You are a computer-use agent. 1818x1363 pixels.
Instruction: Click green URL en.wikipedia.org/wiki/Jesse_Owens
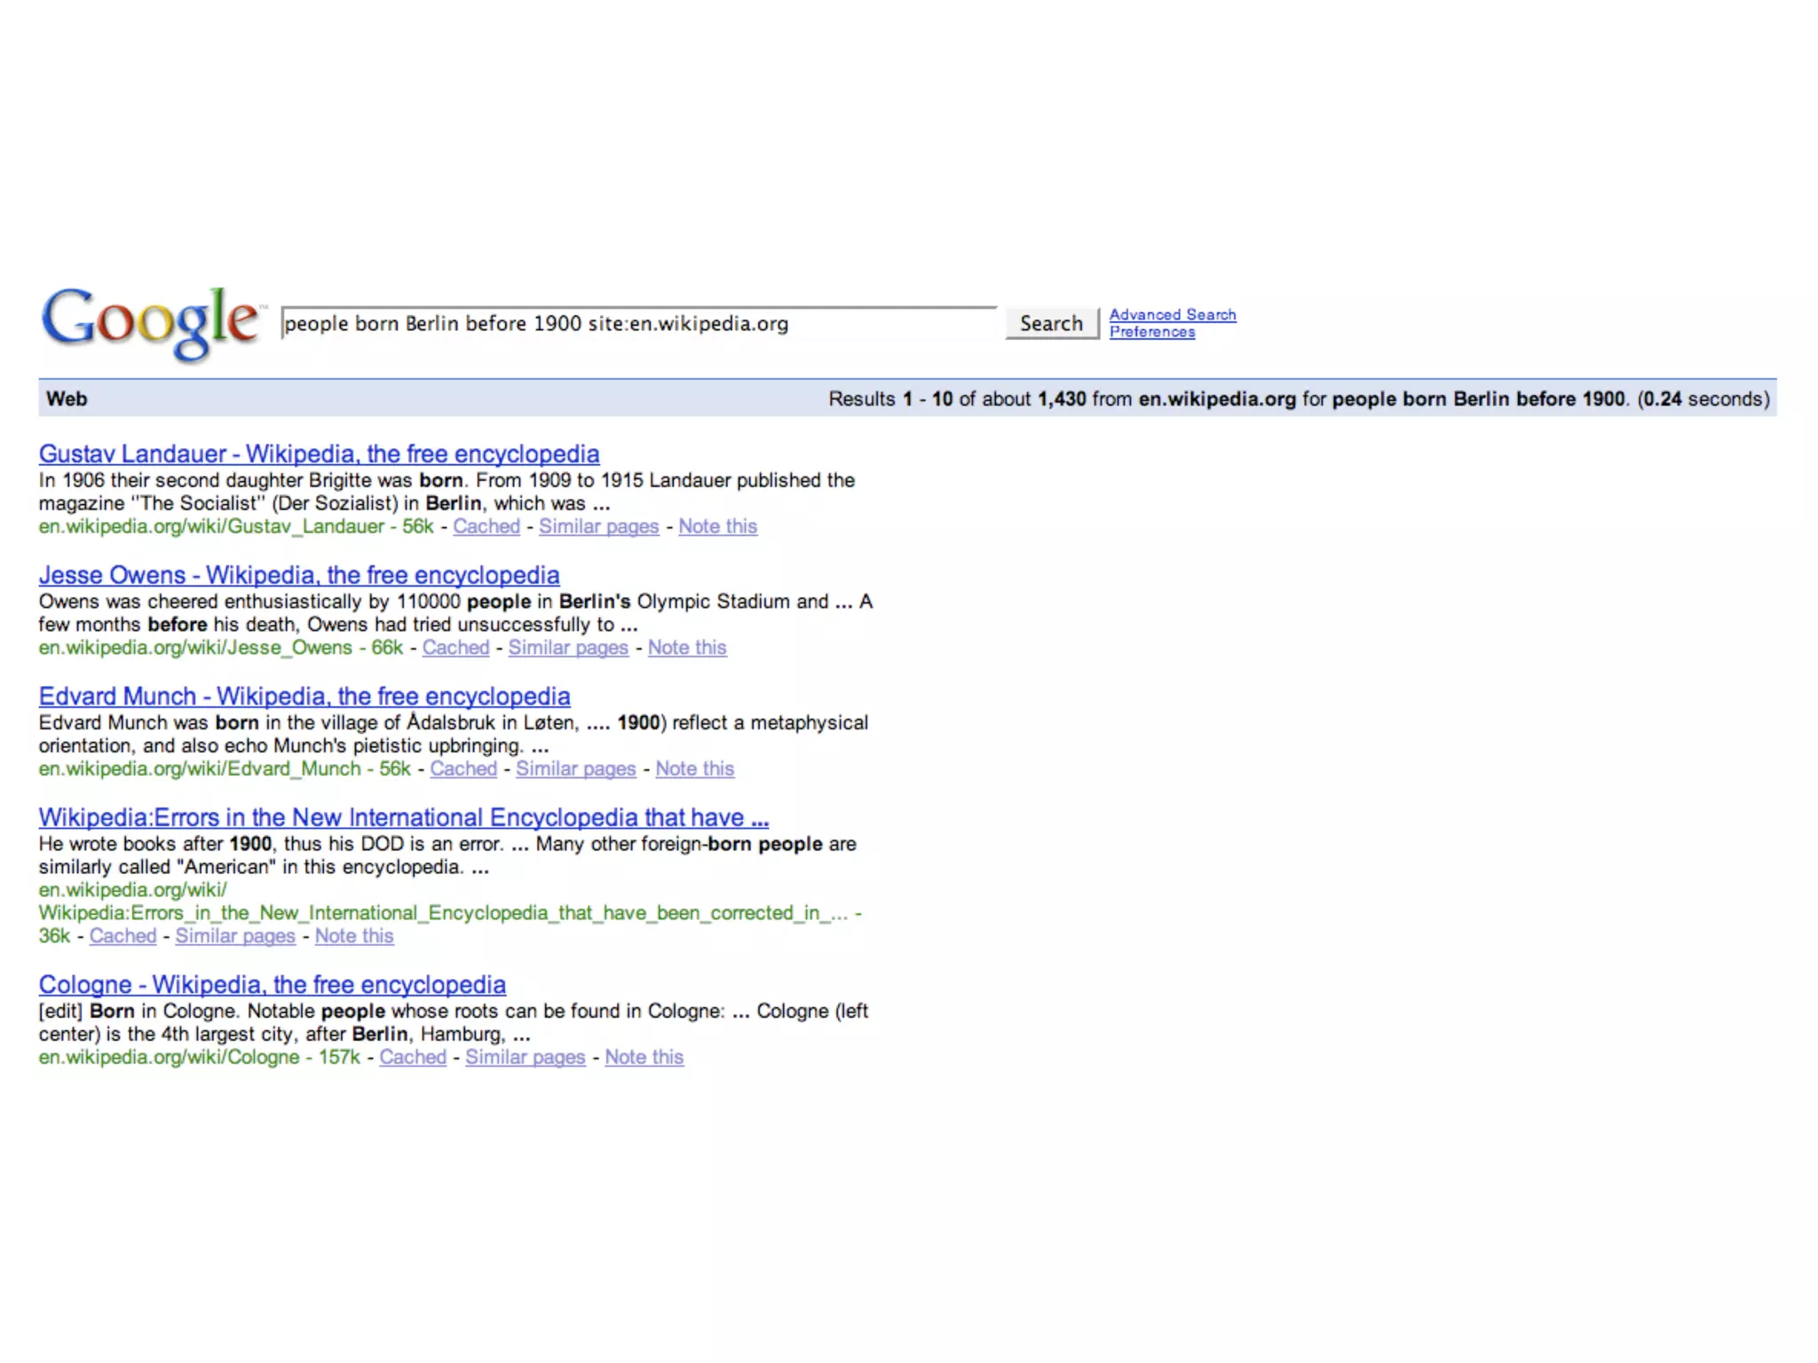click(x=195, y=648)
